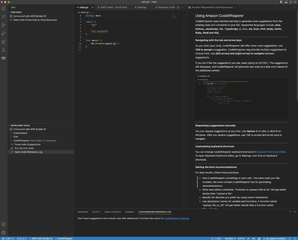Open the Manage gear icon

[x=4, y=233]
